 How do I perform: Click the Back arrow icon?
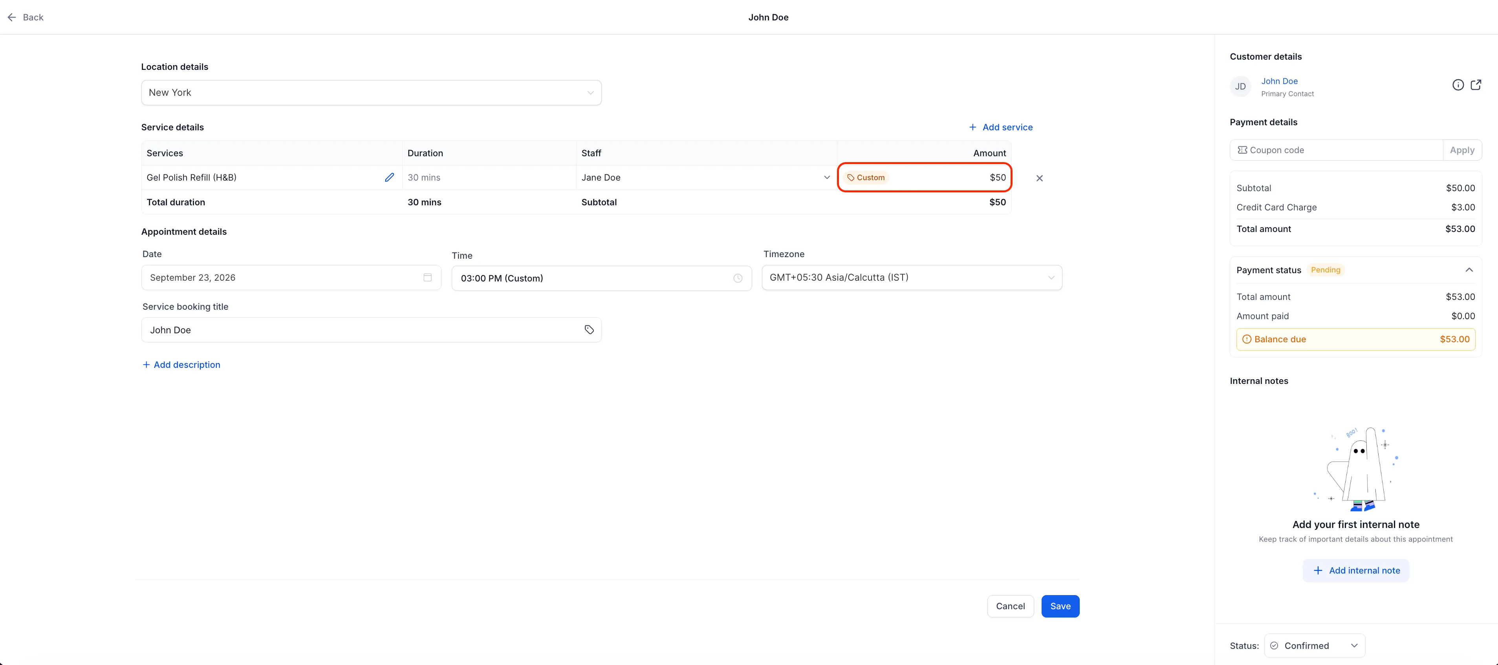point(12,17)
